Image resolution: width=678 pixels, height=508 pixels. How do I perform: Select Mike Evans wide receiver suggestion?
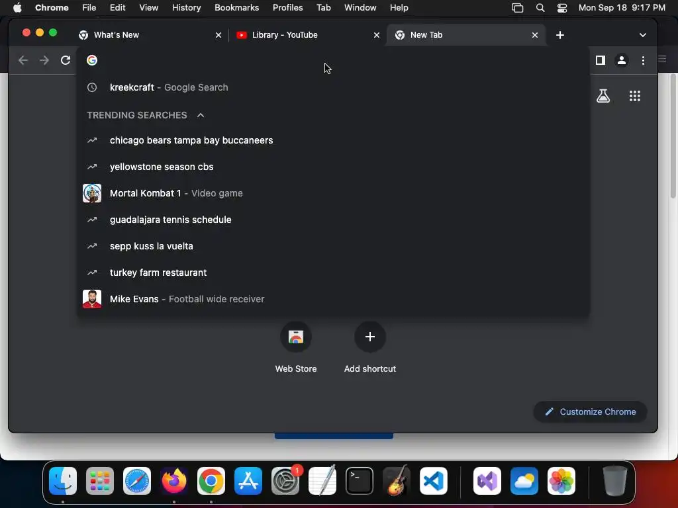pos(334,299)
